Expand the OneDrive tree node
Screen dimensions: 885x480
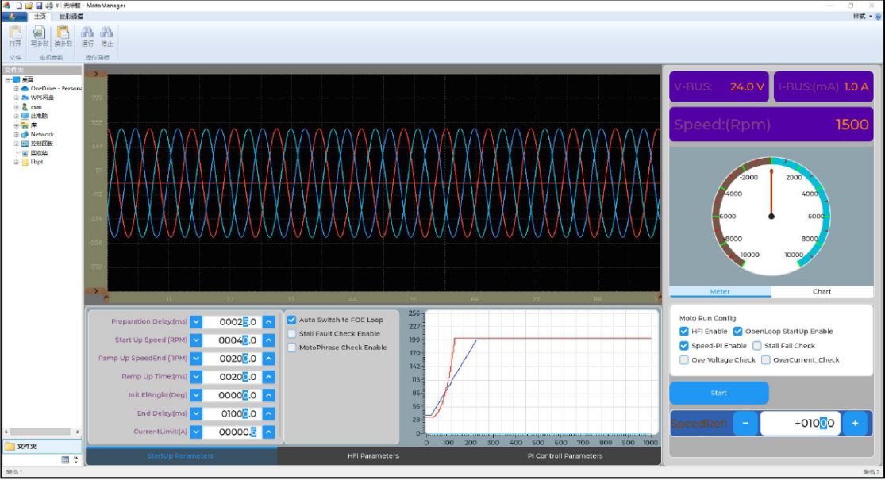click(x=16, y=88)
